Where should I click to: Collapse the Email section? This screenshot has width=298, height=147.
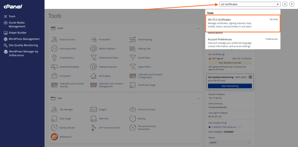[198, 28]
